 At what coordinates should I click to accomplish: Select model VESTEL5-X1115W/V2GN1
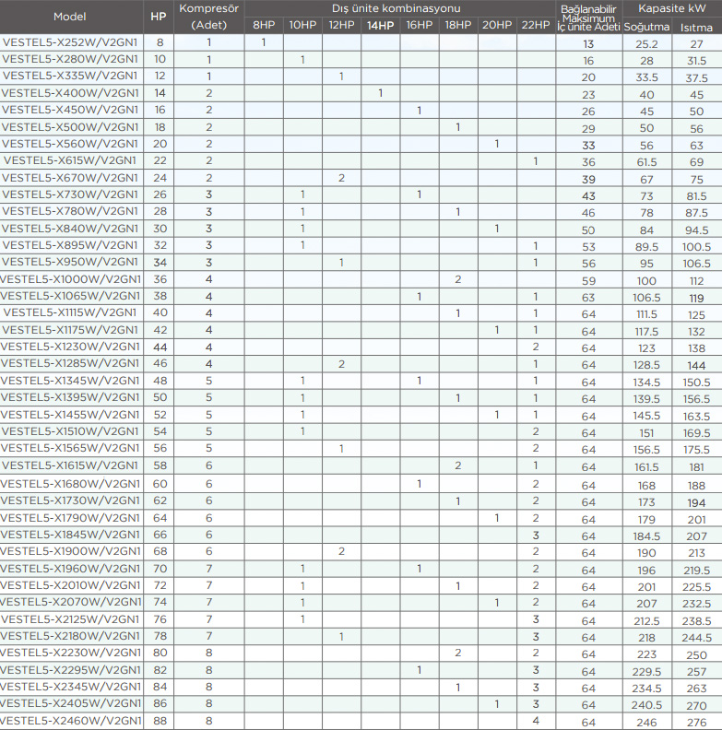pyautogui.click(x=70, y=312)
